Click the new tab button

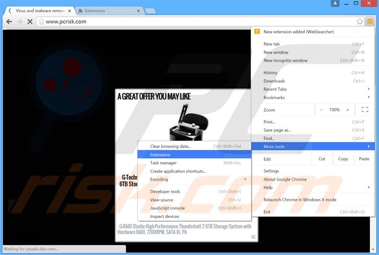point(150,11)
